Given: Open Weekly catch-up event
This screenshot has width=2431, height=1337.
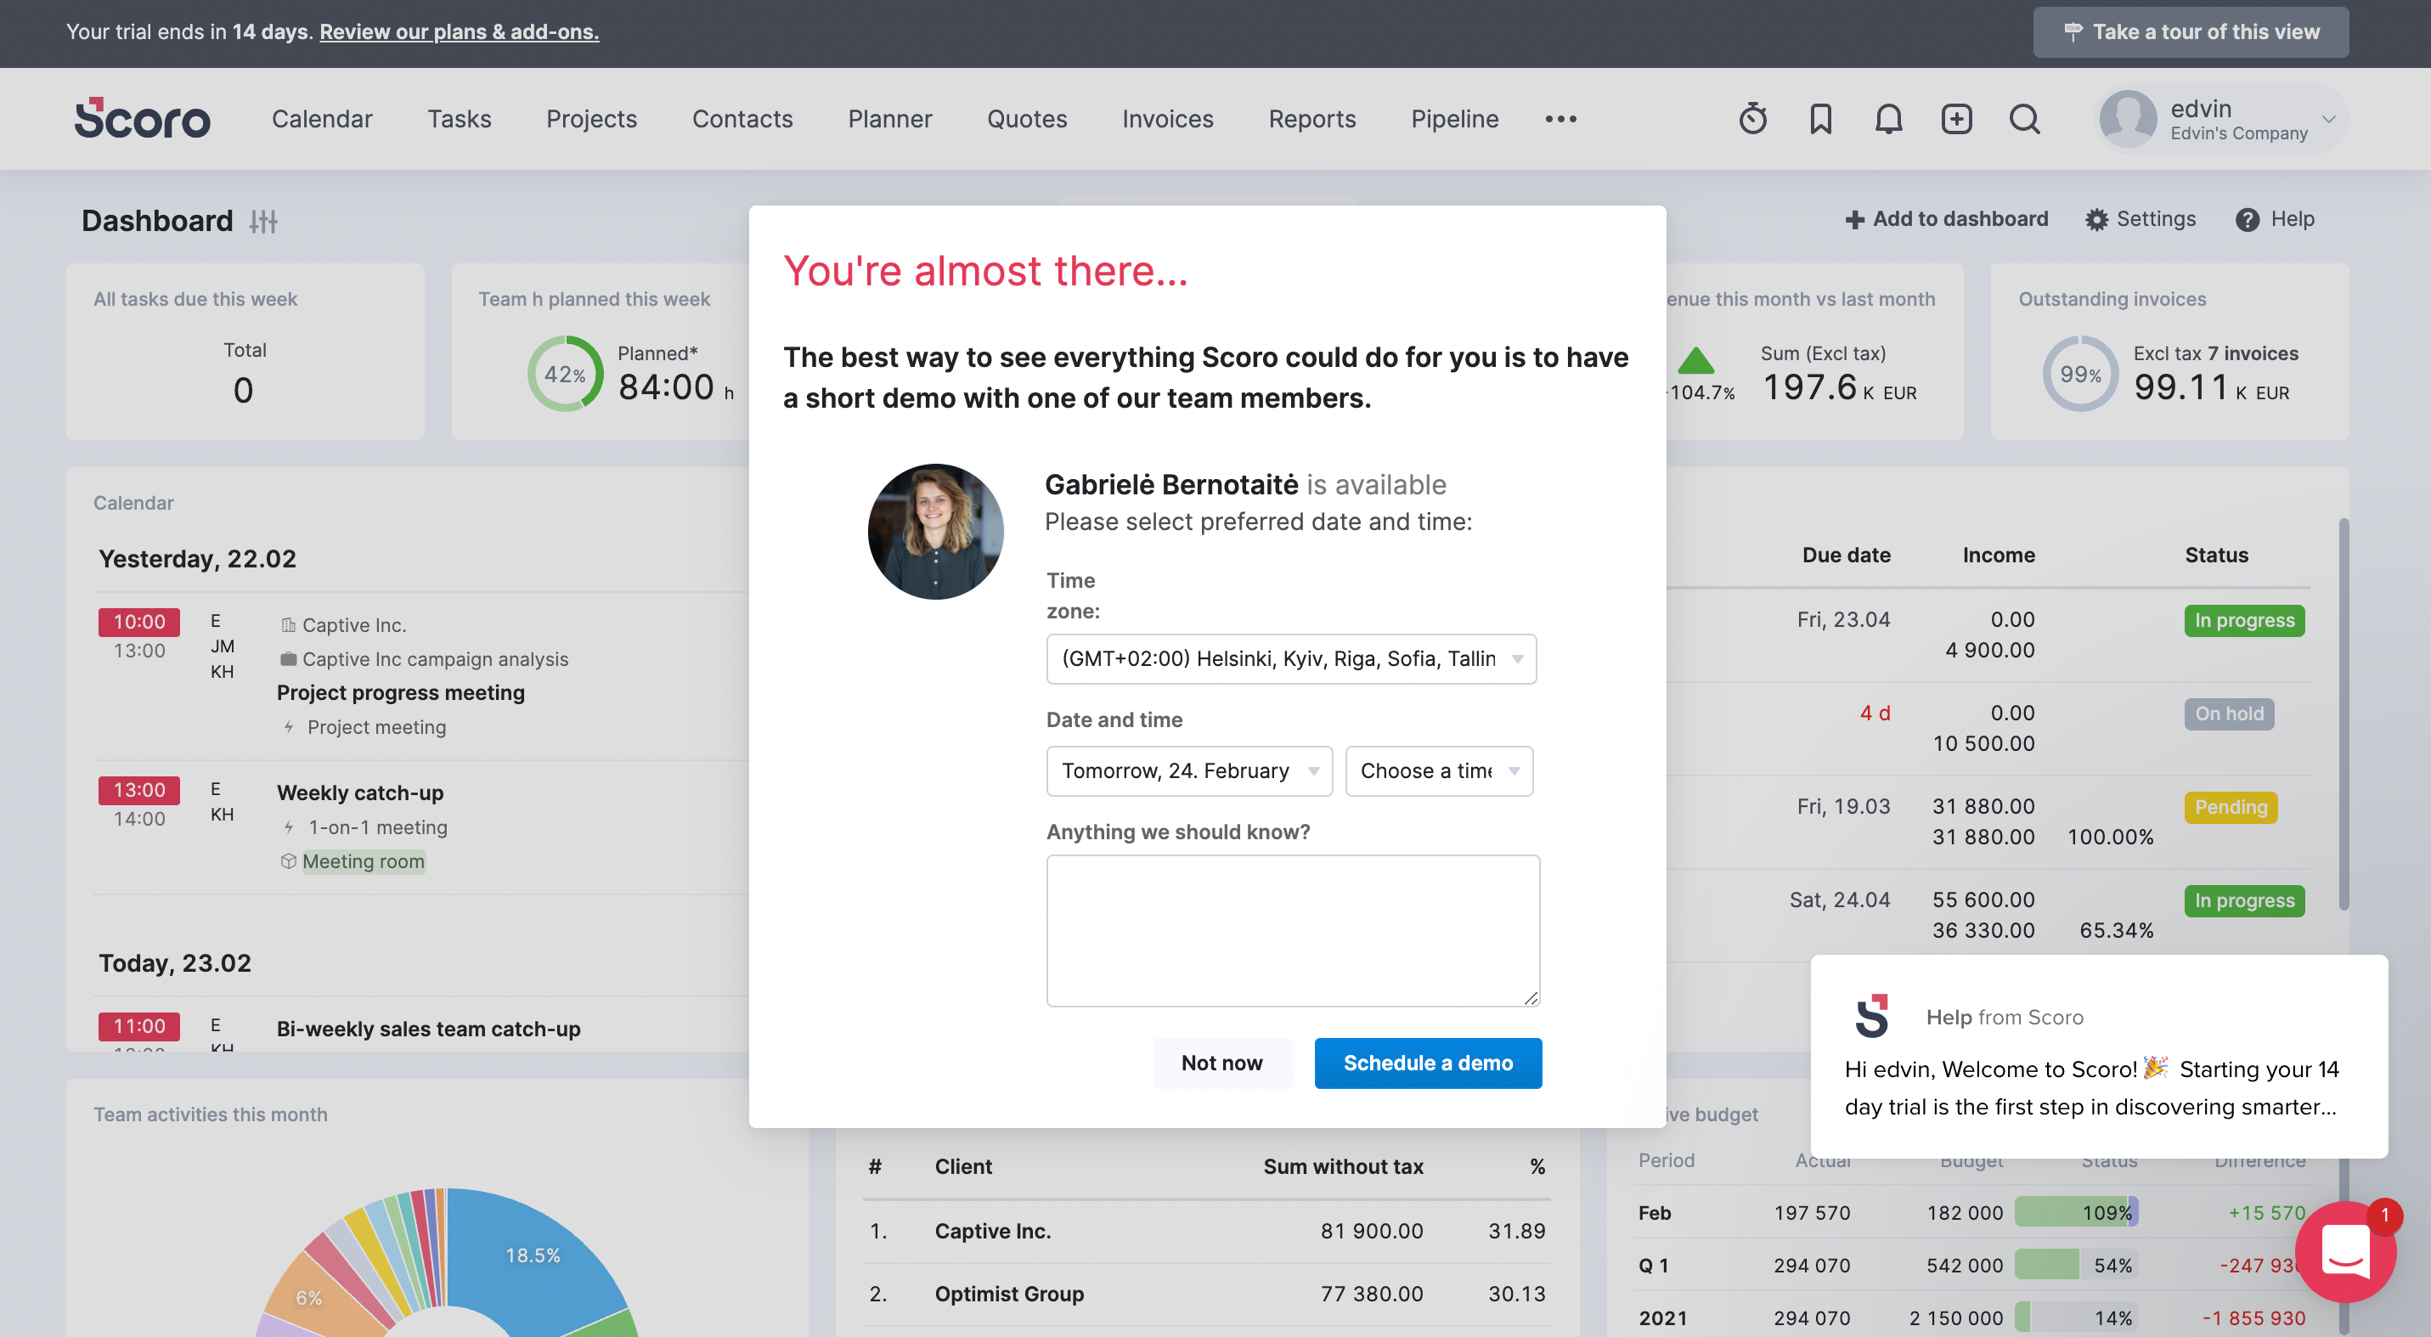Looking at the screenshot, I should coord(359,793).
